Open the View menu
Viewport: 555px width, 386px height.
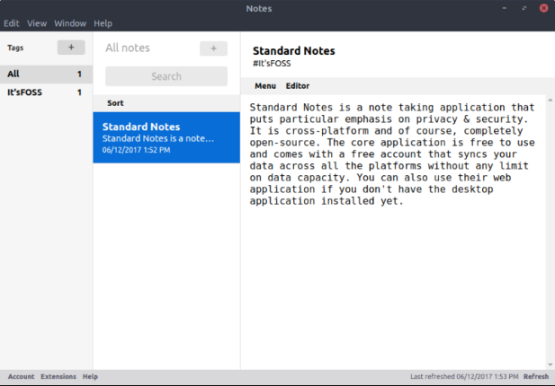[37, 23]
